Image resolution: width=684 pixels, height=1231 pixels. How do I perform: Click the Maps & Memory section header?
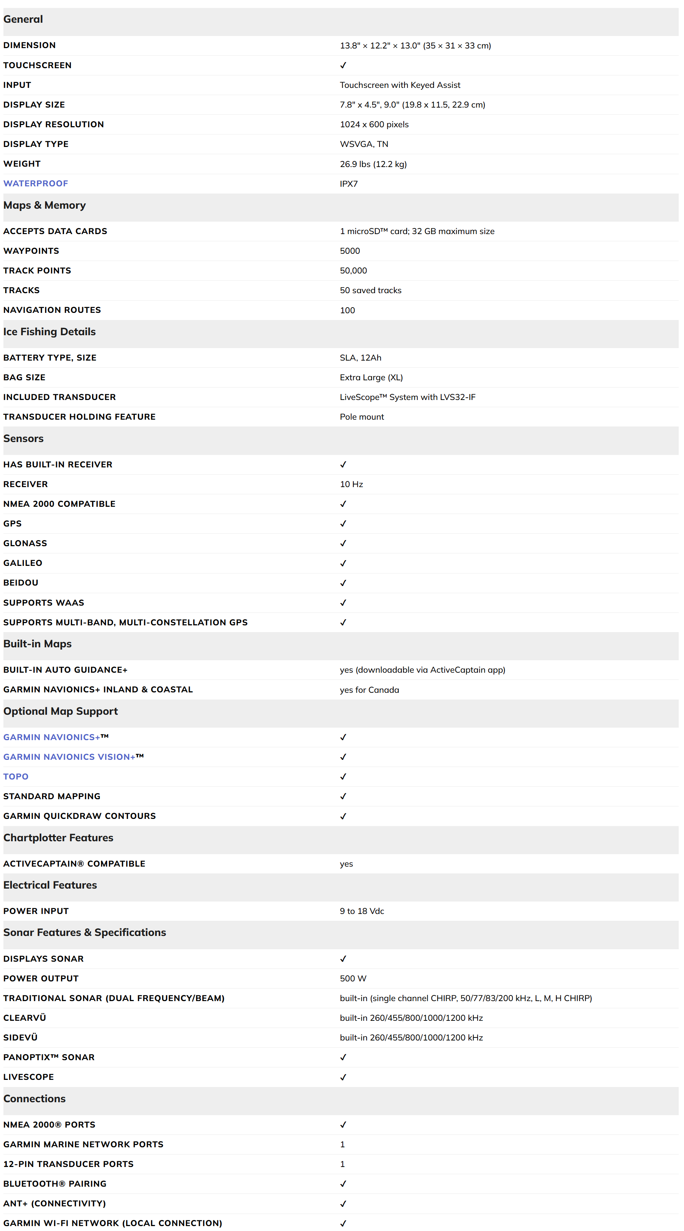44,206
